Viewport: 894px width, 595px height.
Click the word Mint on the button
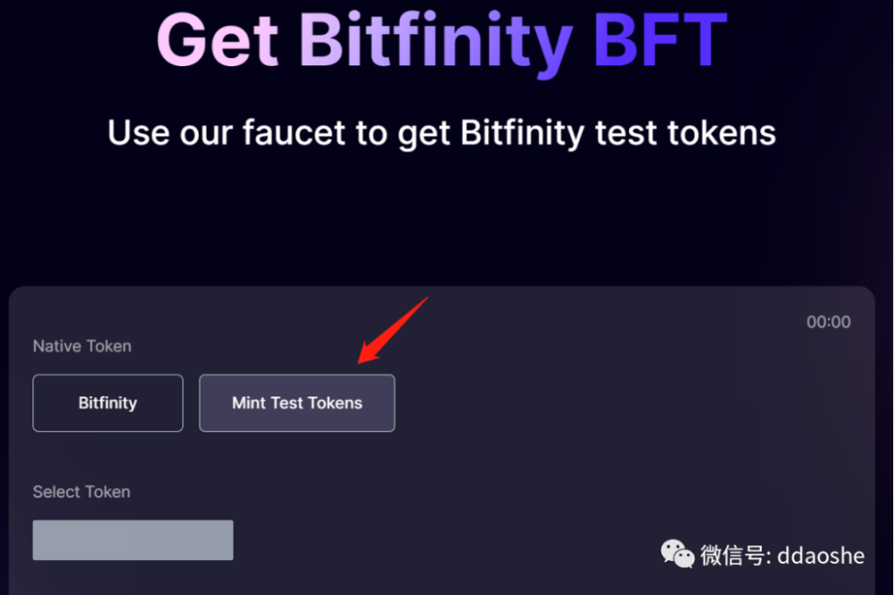[x=248, y=403]
